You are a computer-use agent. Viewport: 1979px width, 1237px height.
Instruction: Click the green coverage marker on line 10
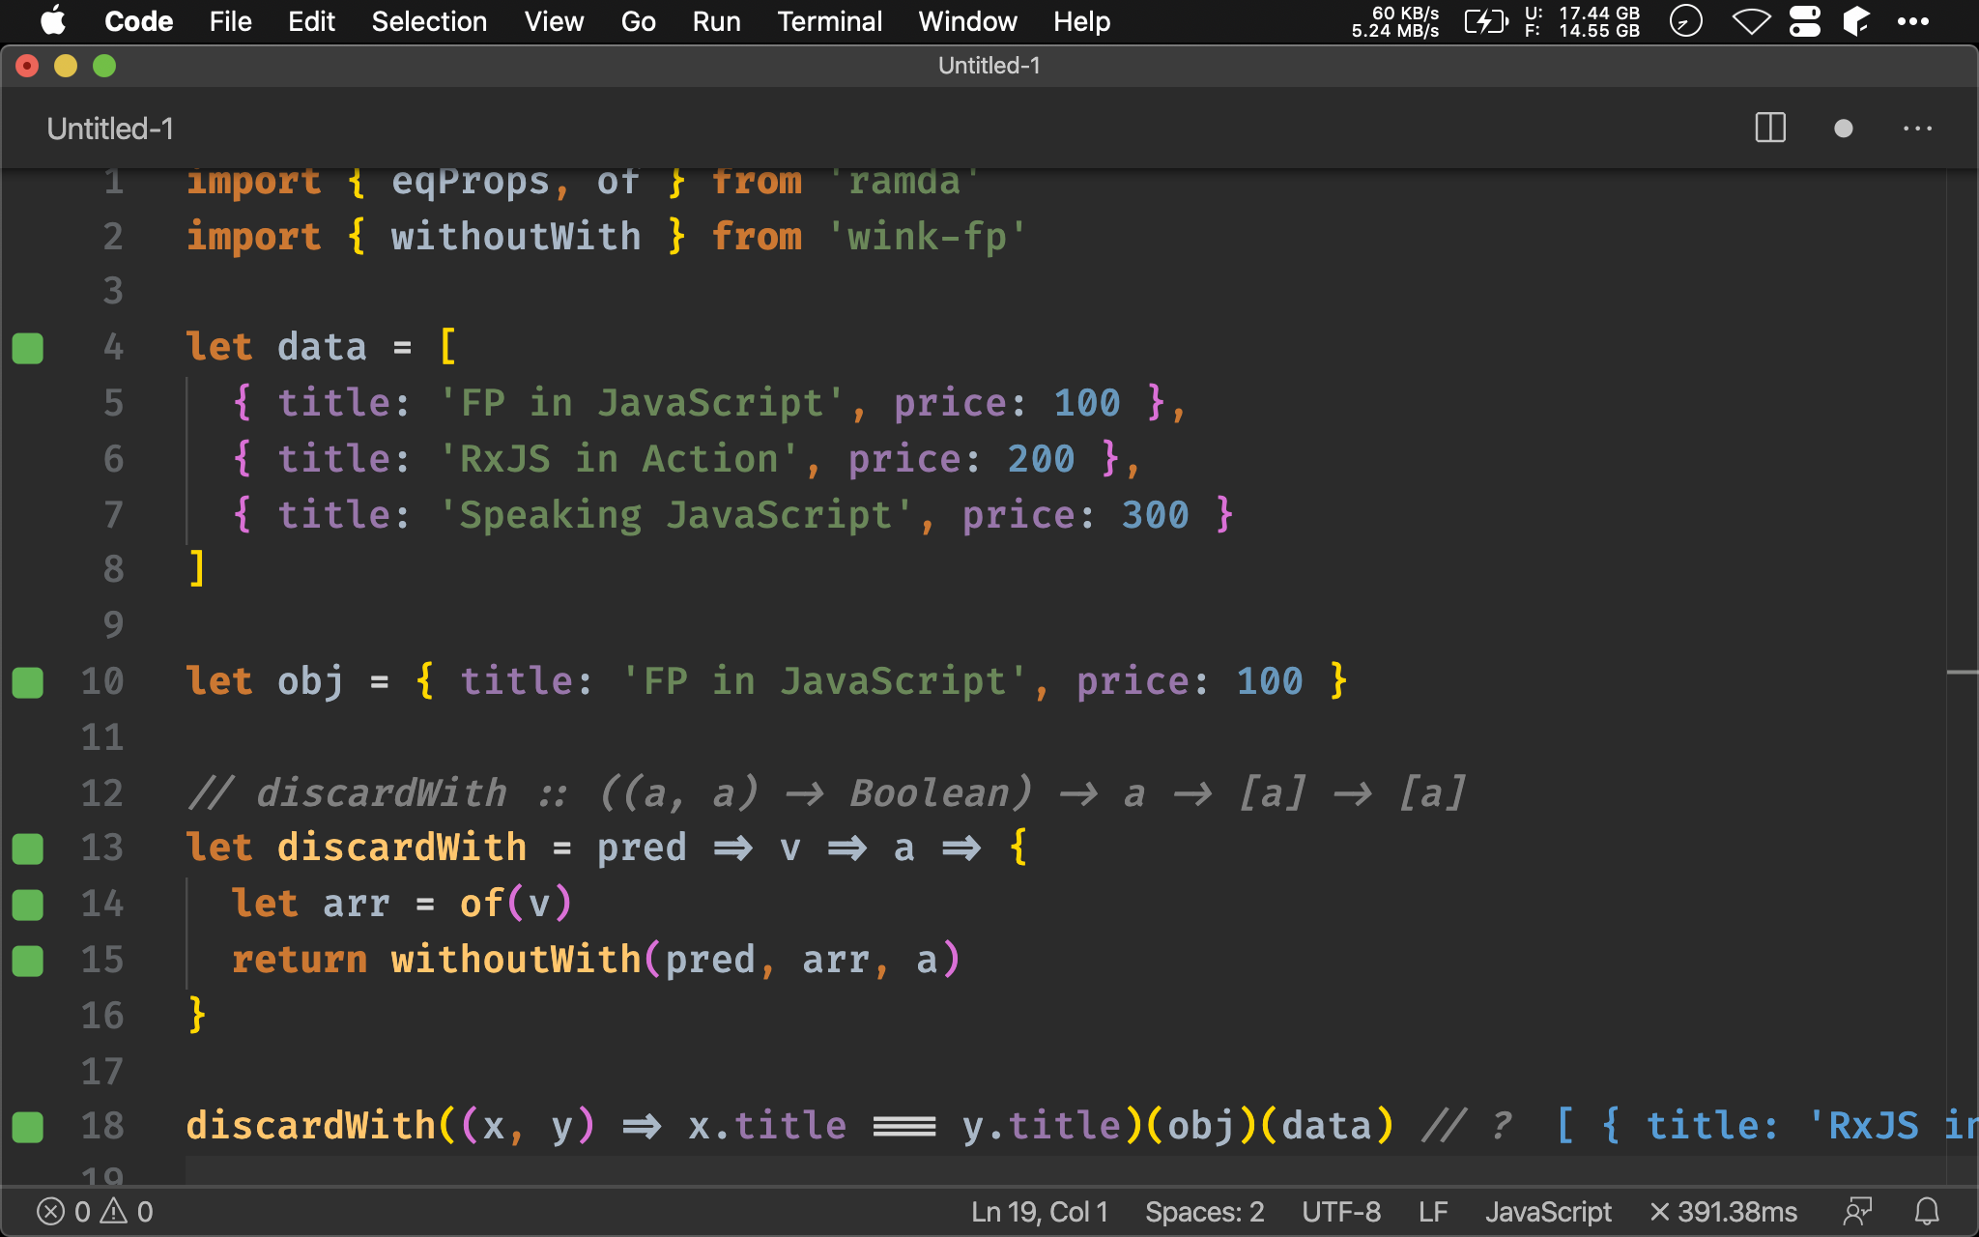click(28, 682)
